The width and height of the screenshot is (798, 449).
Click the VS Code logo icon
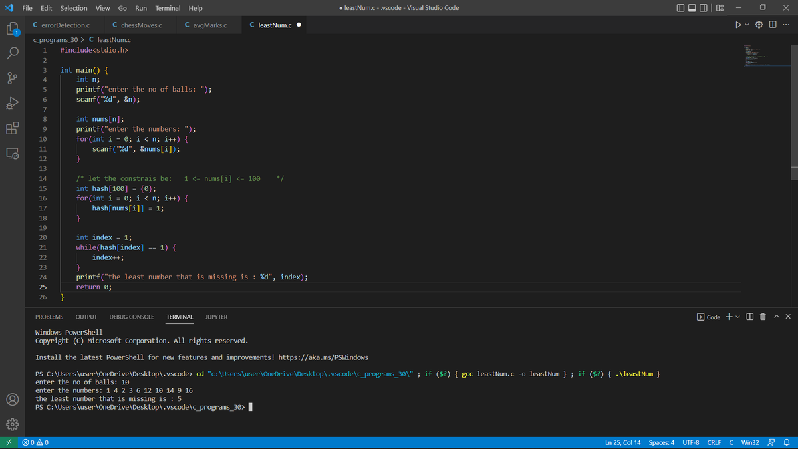click(9, 8)
